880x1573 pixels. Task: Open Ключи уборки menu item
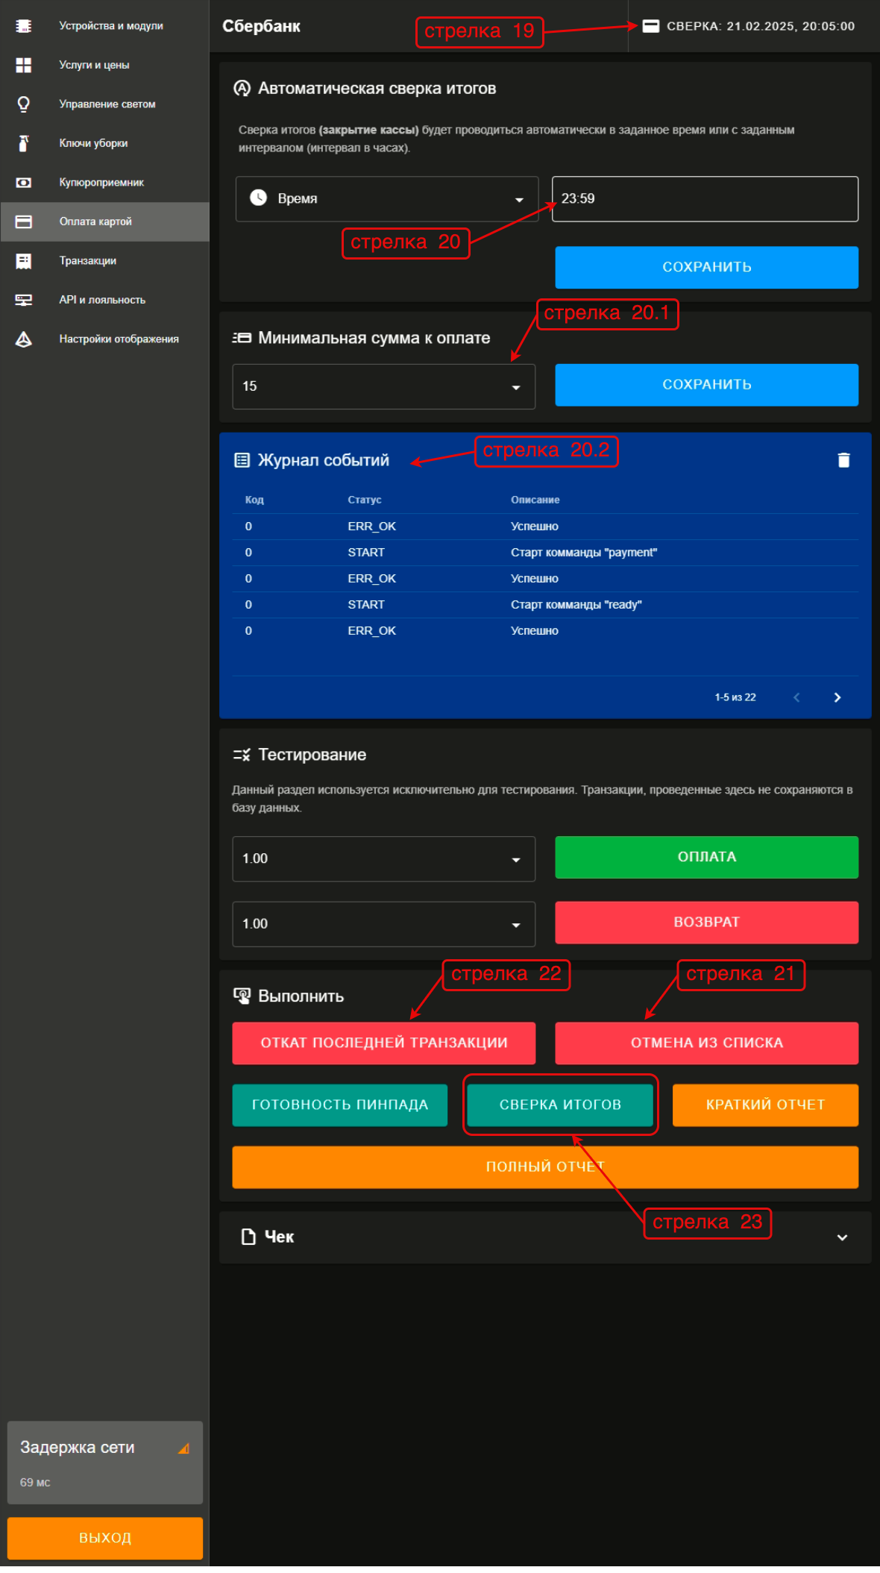104,143
